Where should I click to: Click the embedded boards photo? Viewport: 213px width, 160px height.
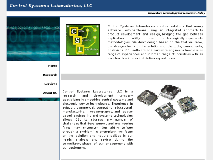tap(167, 103)
